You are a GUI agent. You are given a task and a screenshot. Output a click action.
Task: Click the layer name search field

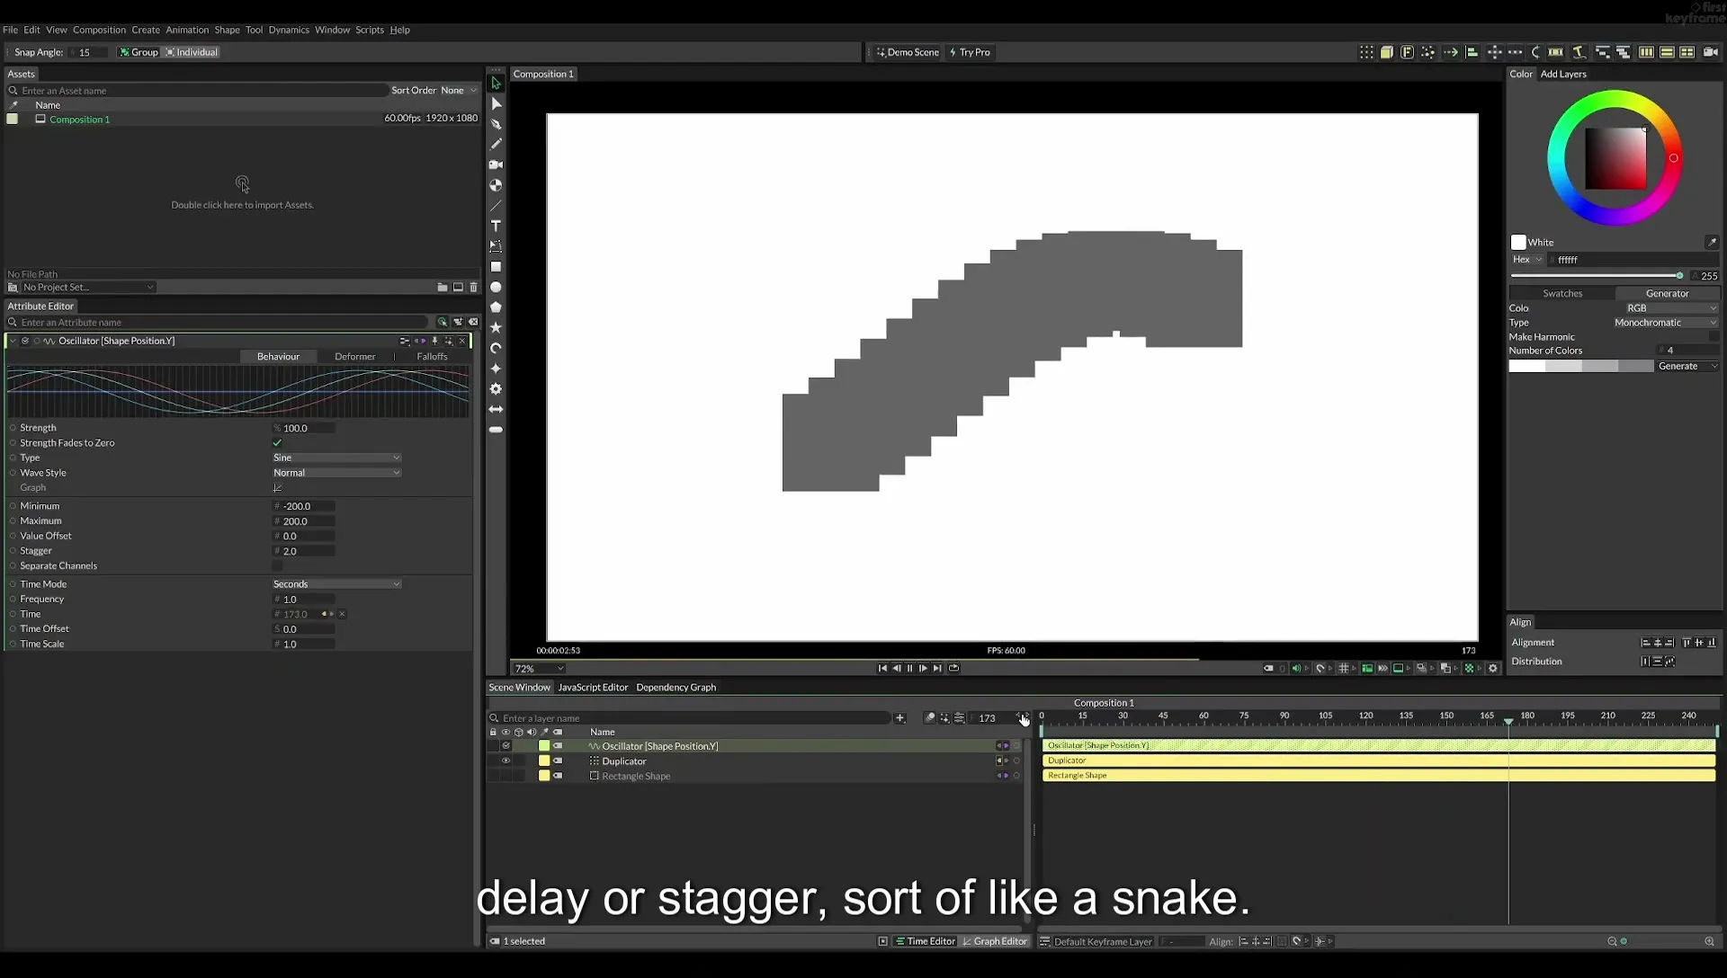pyautogui.click(x=689, y=717)
